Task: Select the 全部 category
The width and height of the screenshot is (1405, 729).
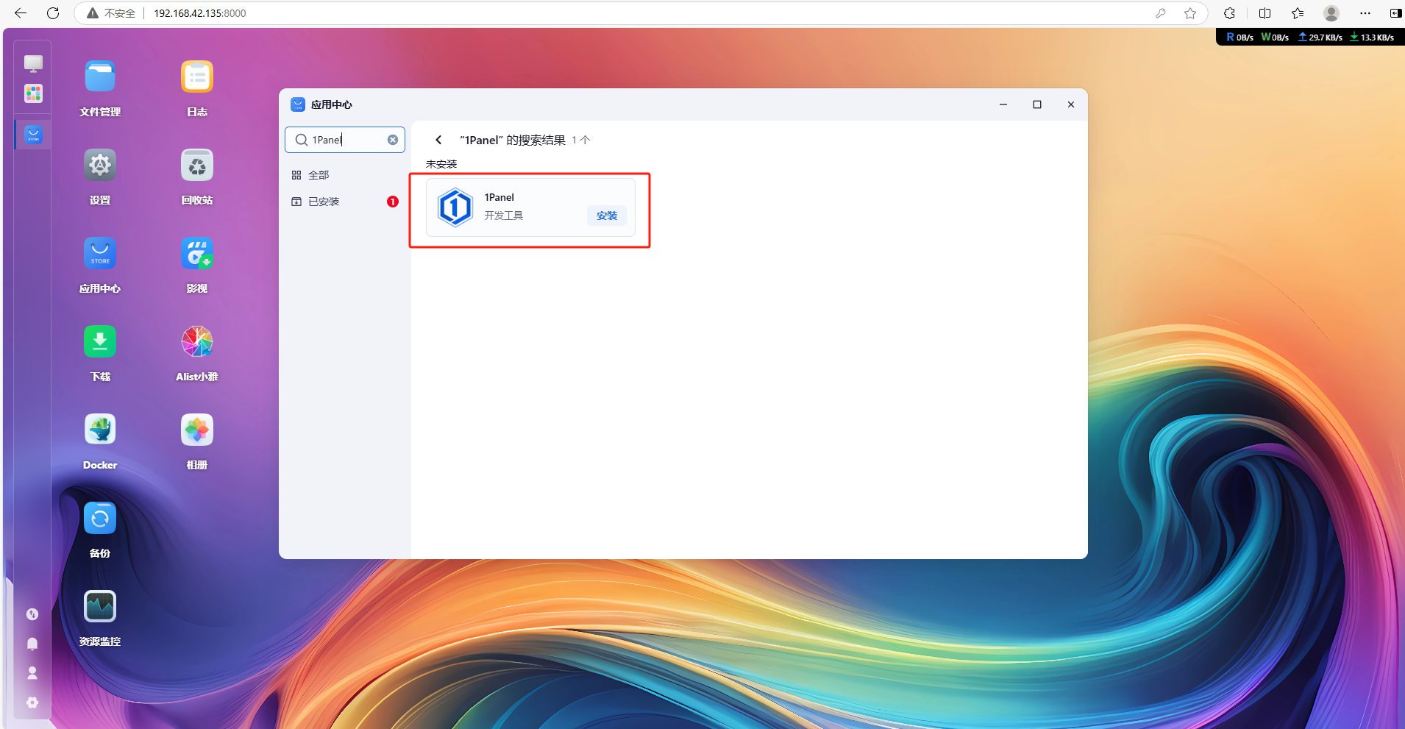Action: point(345,175)
